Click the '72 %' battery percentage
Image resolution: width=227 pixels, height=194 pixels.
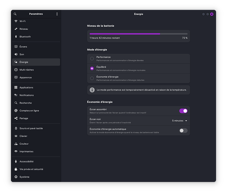click(x=185, y=38)
